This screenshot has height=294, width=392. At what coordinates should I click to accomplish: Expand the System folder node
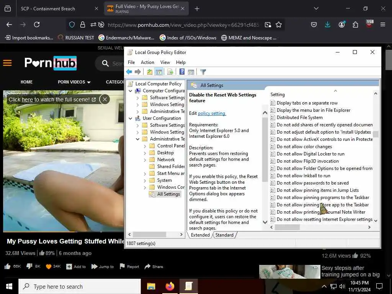click(145, 181)
